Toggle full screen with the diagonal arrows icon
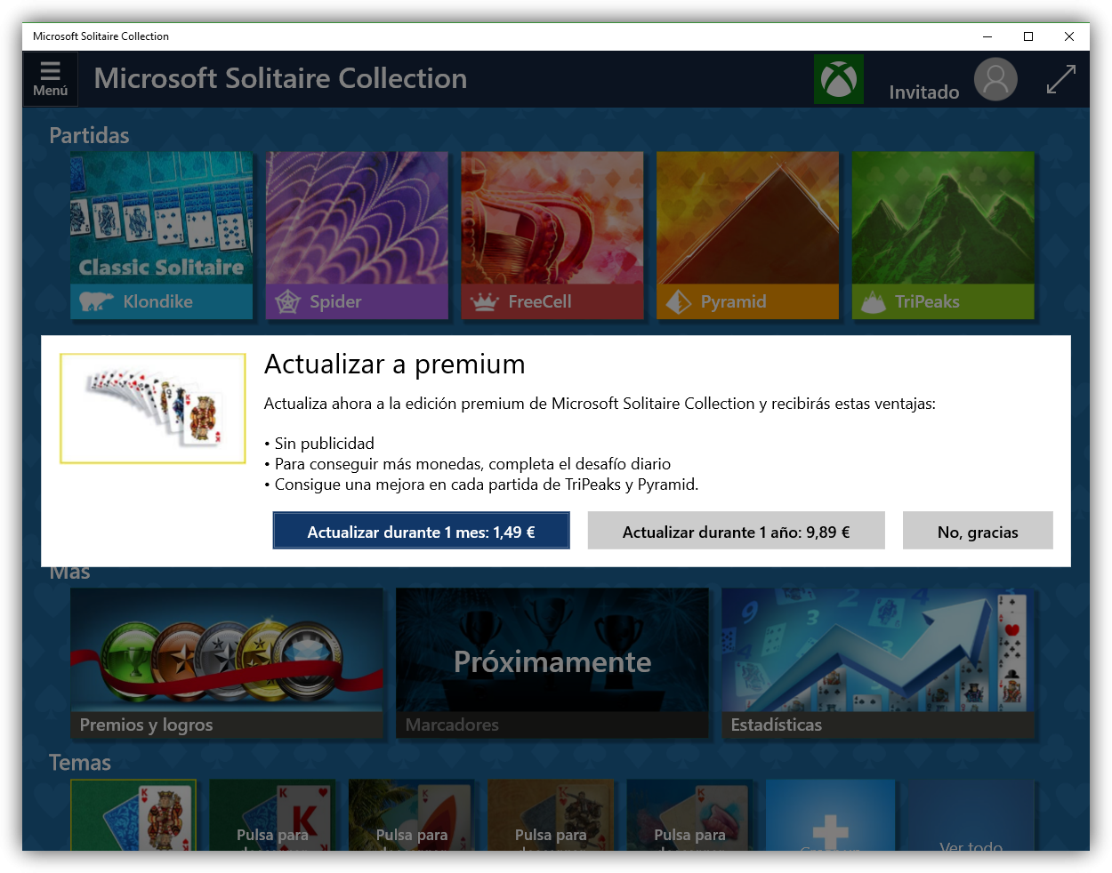 tap(1060, 79)
